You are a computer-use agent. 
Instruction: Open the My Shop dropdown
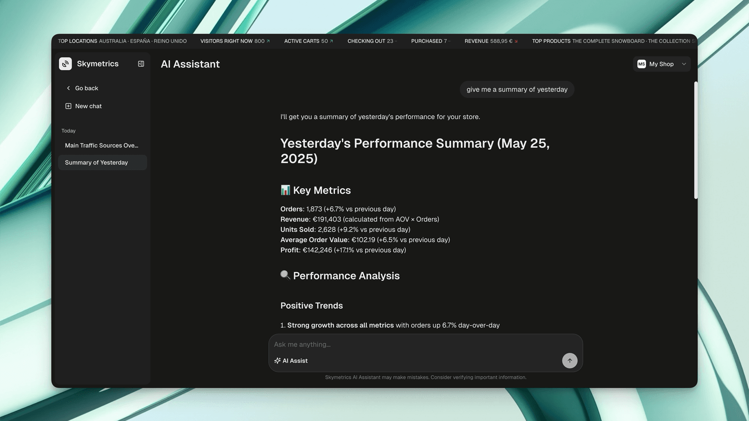pyautogui.click(x=661, y=64)
